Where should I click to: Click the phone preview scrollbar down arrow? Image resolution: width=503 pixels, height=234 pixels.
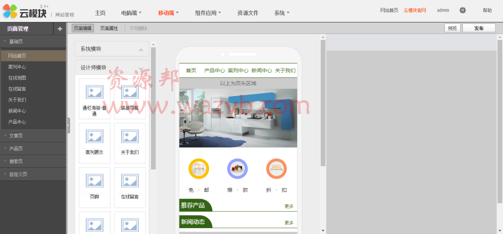pyautogui.click(x=323, y=230)
